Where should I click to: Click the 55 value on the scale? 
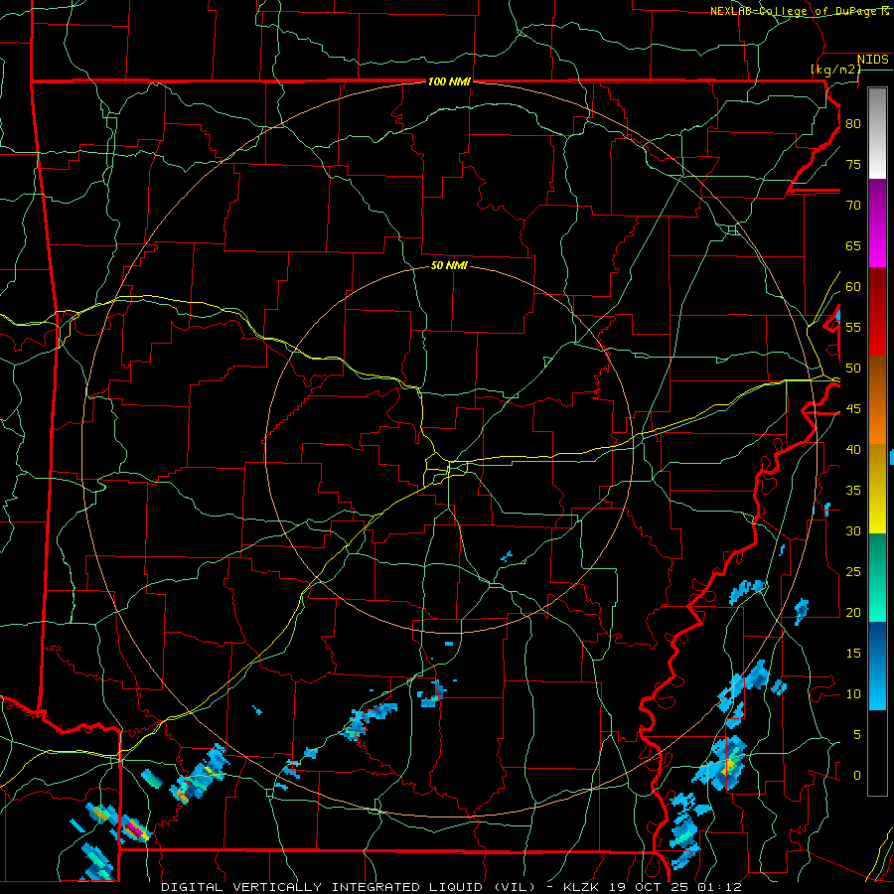pos(853,328)
